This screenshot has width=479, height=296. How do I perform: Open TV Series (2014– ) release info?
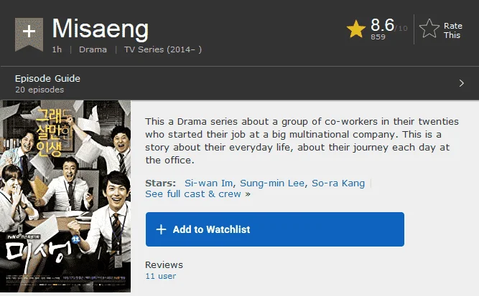pos(163,49)
